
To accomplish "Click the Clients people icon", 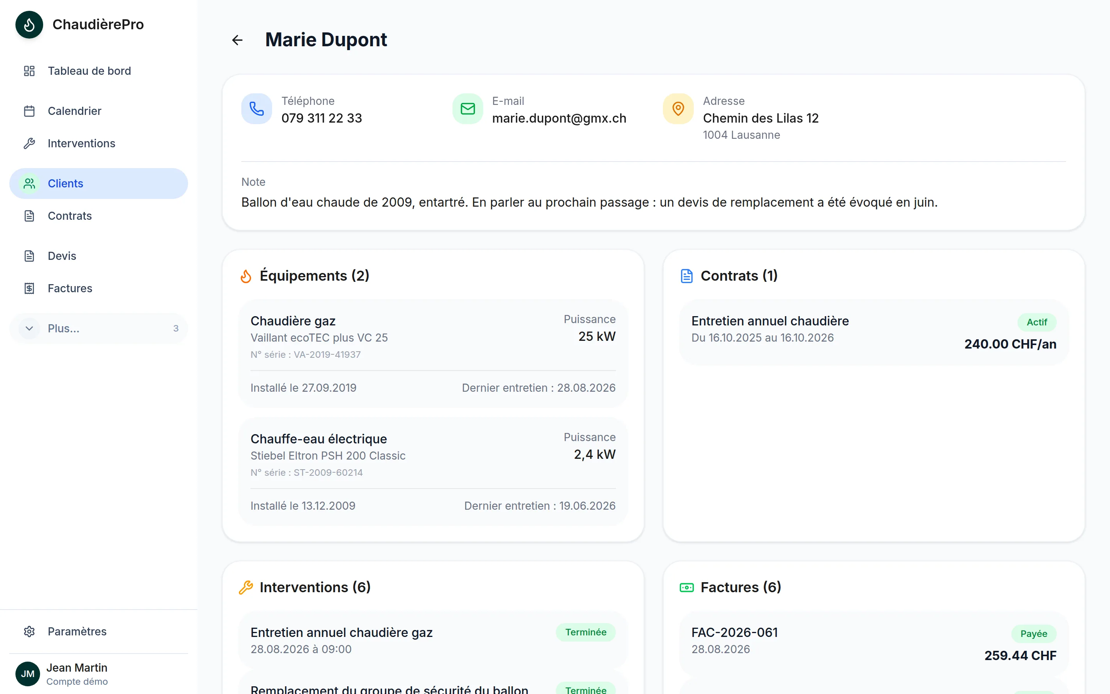I will [x=29, y=184].
